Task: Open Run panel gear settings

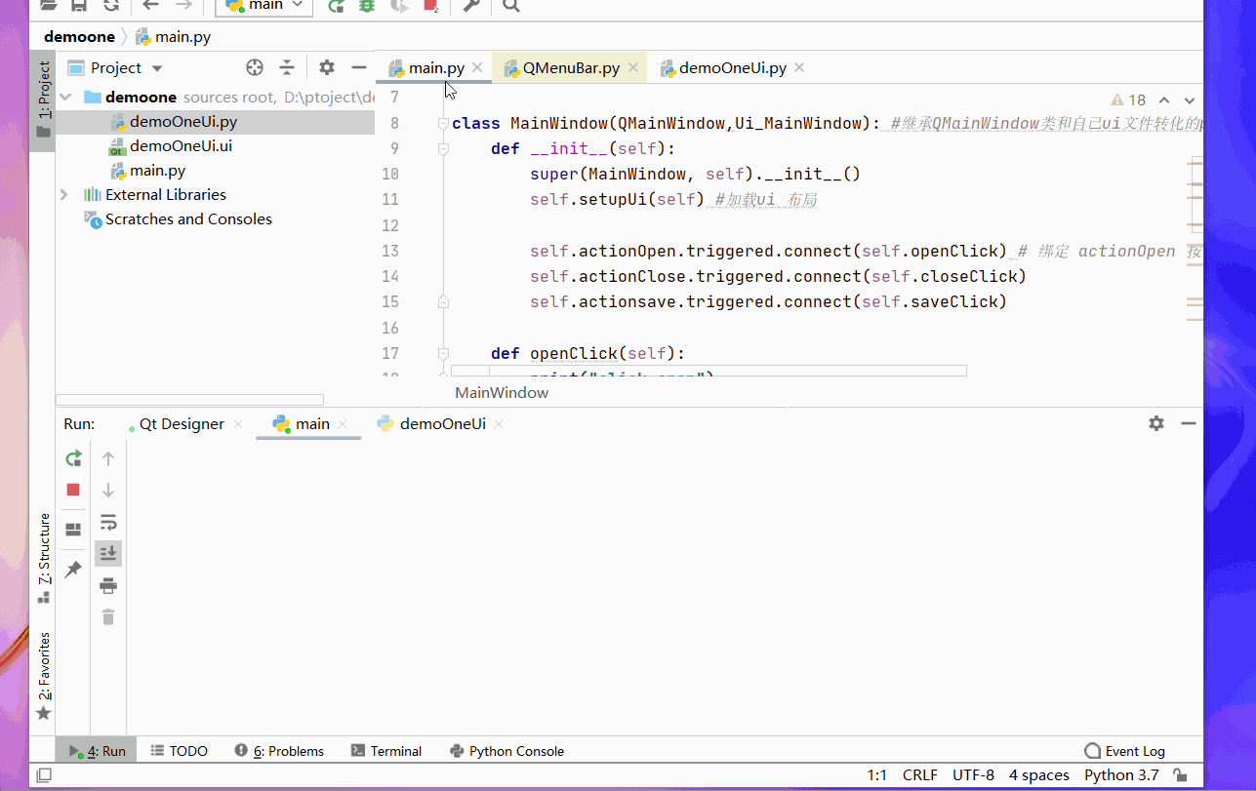Action: coord(1156,423)
